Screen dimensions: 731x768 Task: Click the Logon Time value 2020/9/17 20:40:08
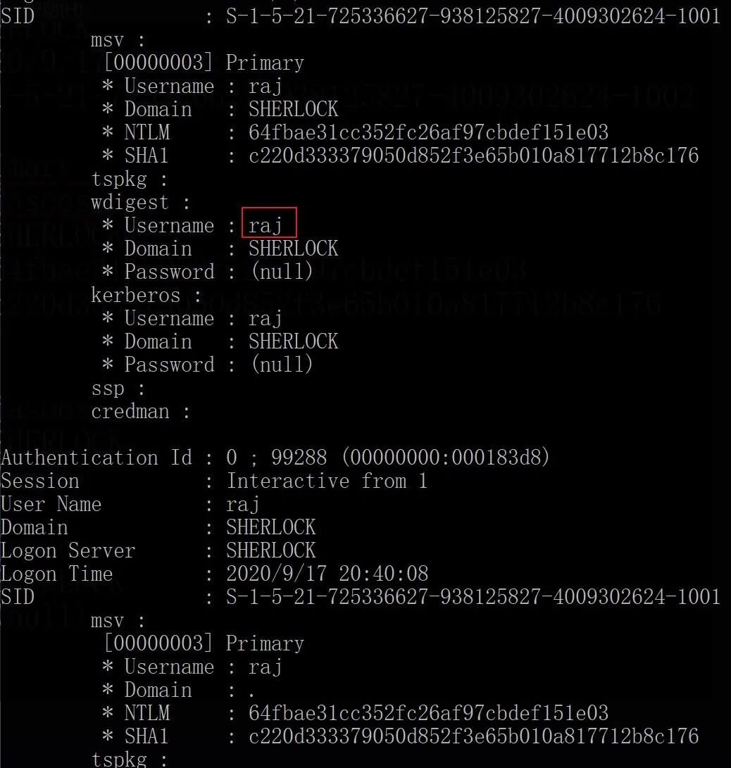pyautogui.click(x=327, y=574)
